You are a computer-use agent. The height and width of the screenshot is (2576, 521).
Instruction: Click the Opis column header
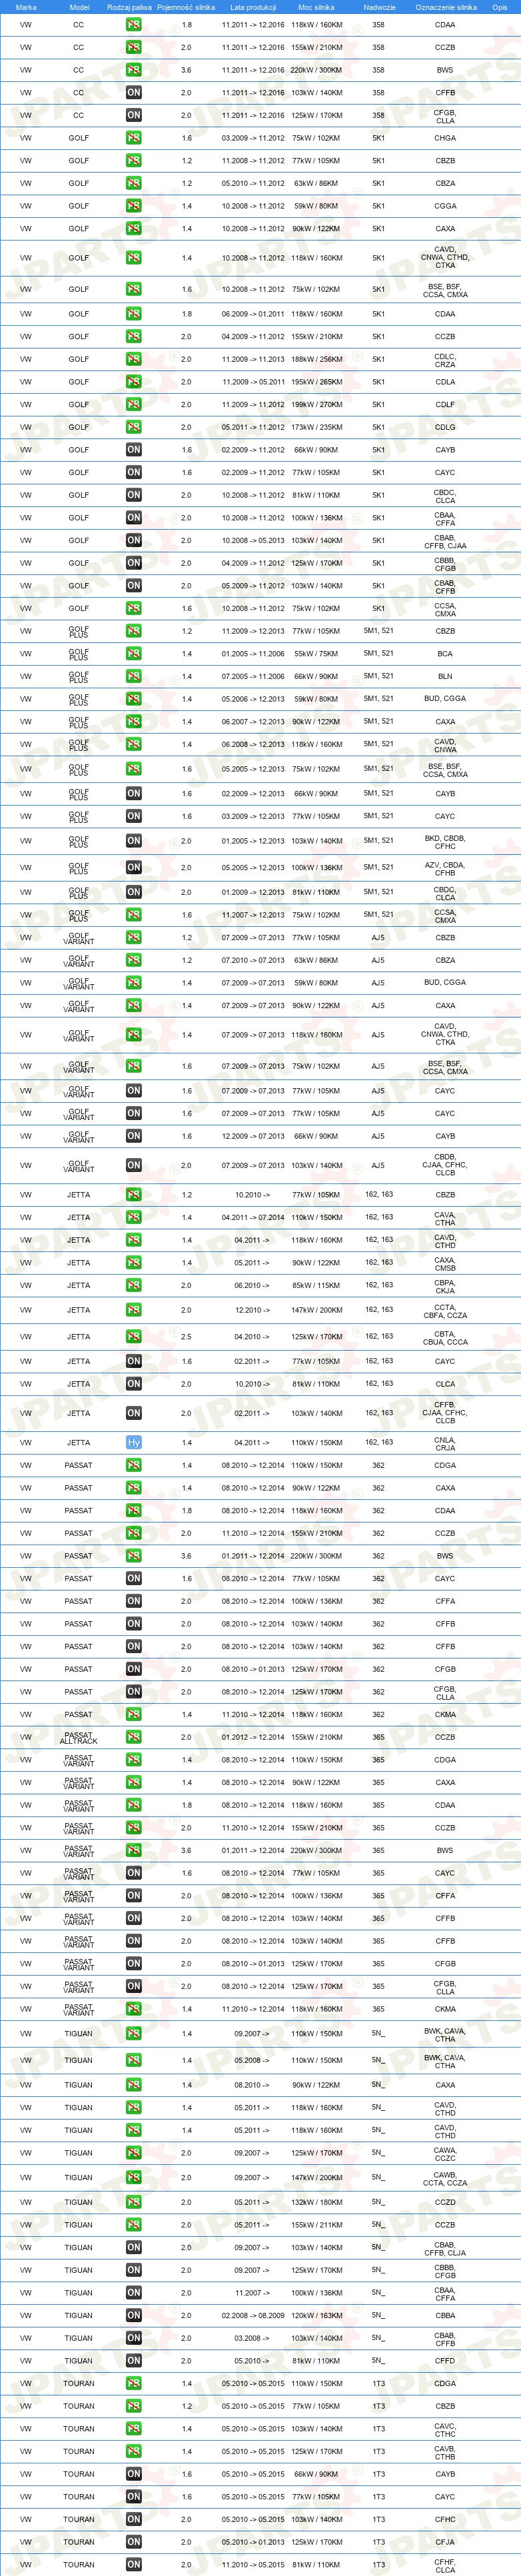click(x=499, y=7)
